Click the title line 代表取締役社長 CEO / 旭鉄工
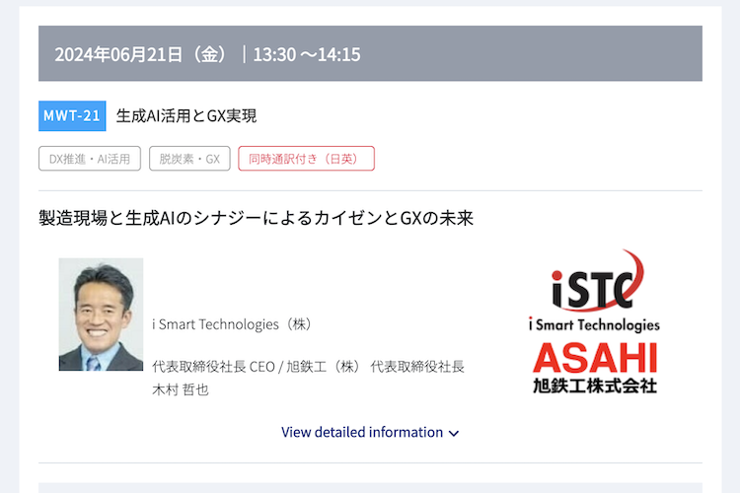Screen dimensions: 740x493 (308, 366)
